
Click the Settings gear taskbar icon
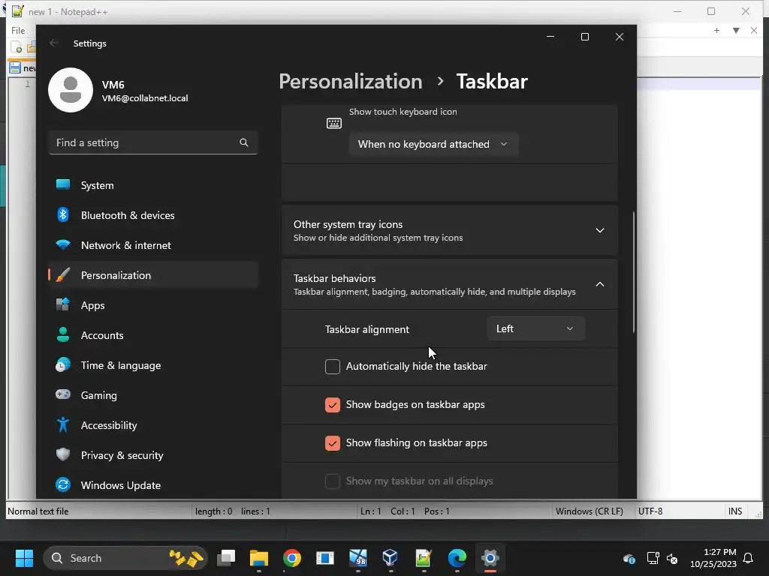490,558
